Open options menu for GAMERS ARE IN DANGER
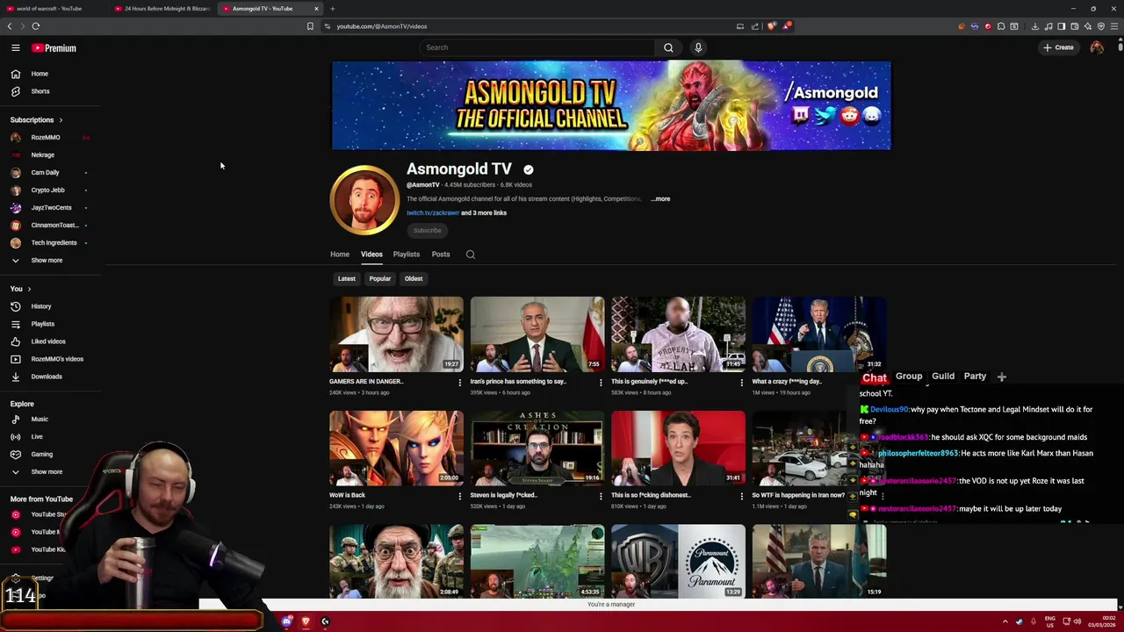 [459, 383]
